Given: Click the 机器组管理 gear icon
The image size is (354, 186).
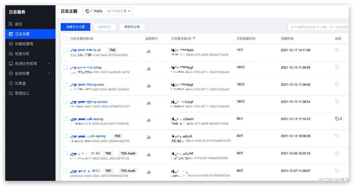Looking at the screenshot, I should point(11,44).
